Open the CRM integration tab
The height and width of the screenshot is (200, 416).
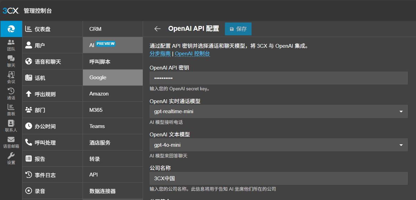[x=113, y=29]
